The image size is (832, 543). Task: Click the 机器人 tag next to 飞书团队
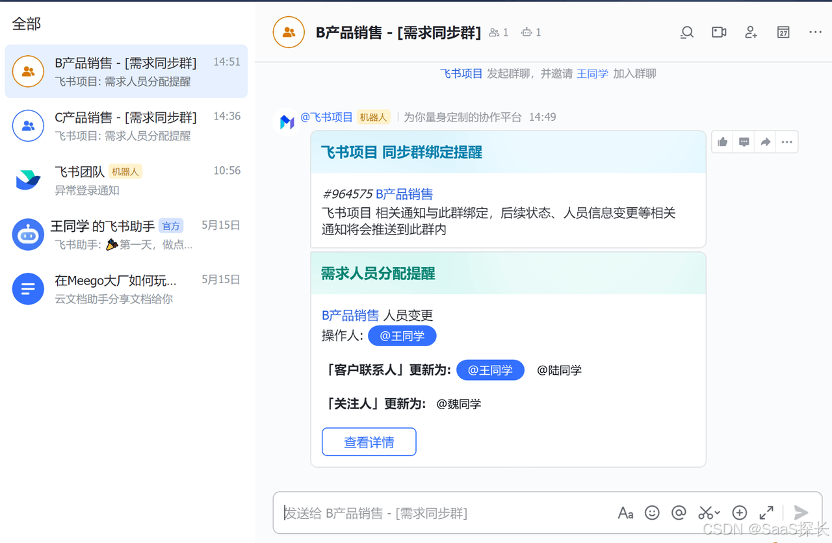[125, 171]
